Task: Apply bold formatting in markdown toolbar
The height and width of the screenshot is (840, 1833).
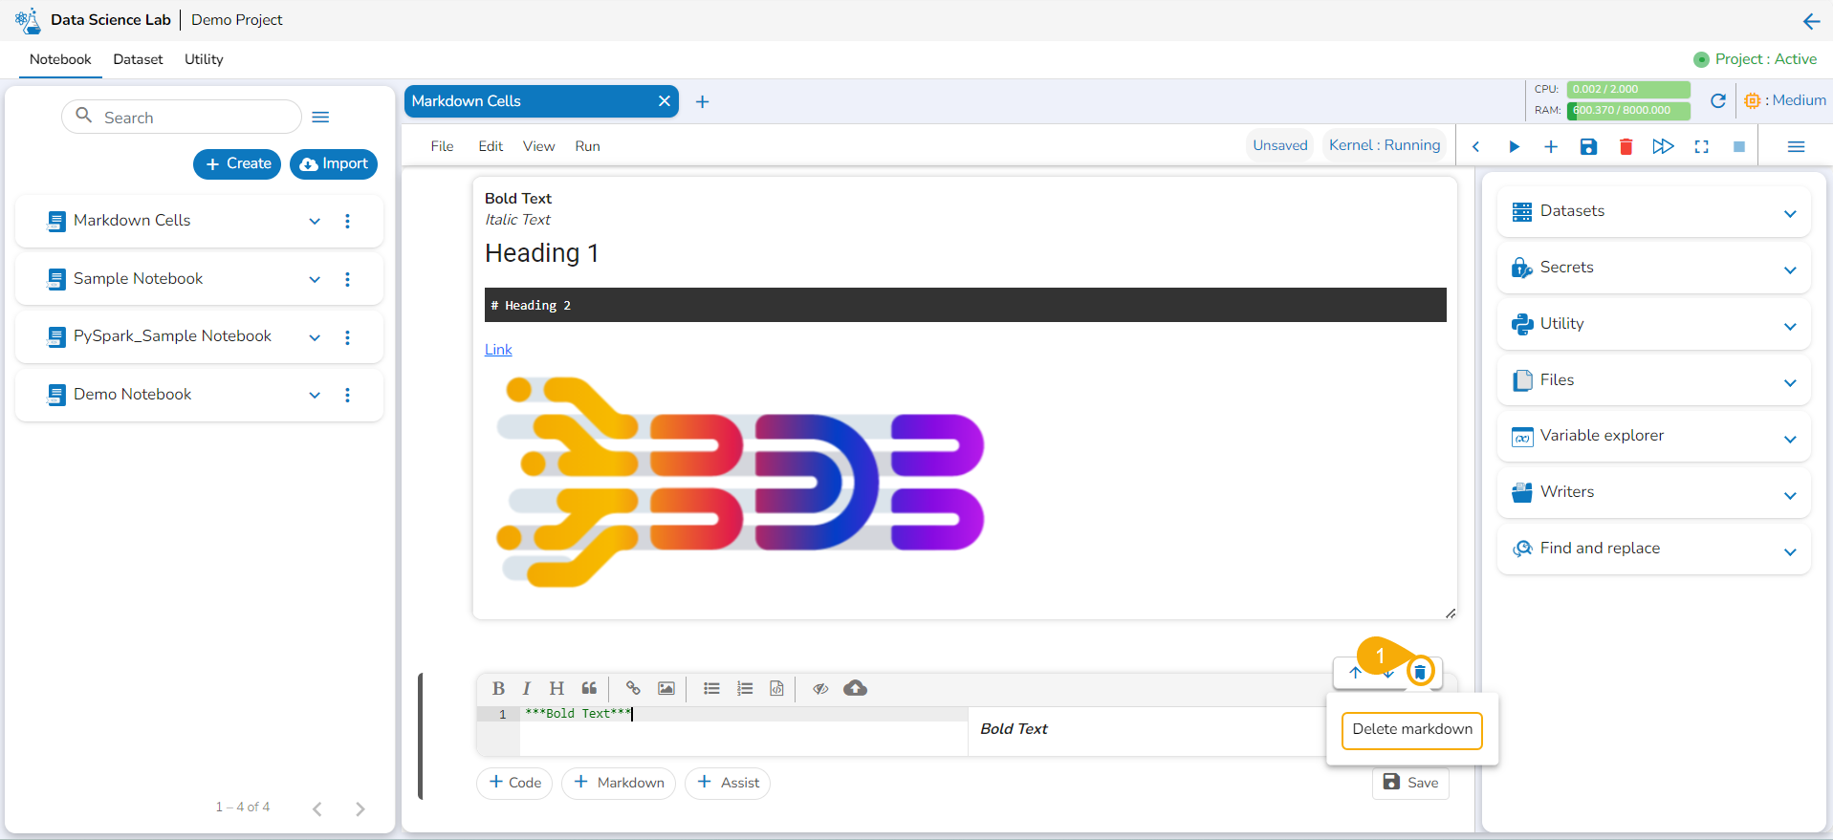Action: [x=498, y=688]
